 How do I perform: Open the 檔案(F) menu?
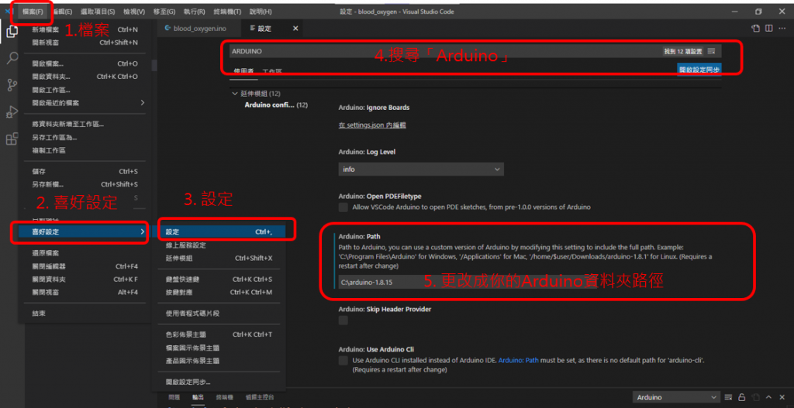[x=33, y=12]
